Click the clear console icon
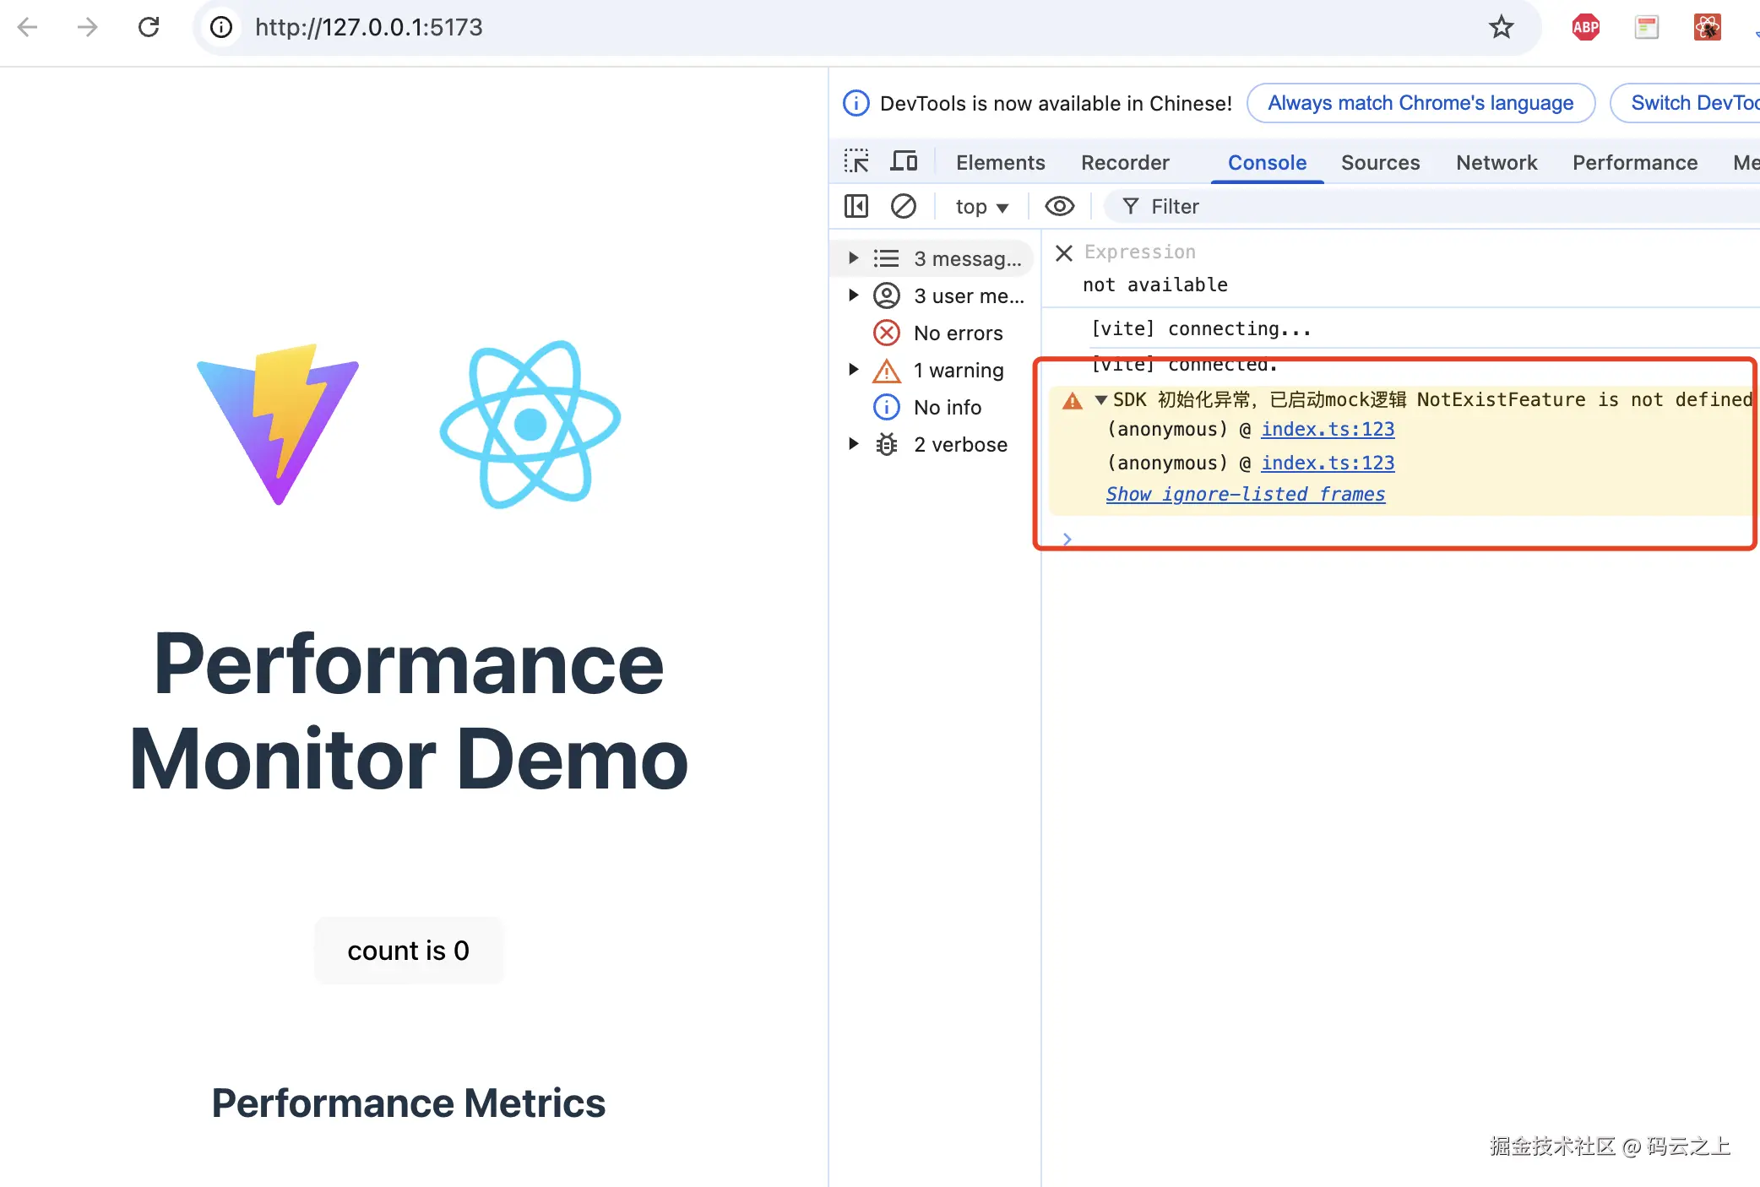Viewport: 1760px width, 1187px height. [x=903, y=206]
